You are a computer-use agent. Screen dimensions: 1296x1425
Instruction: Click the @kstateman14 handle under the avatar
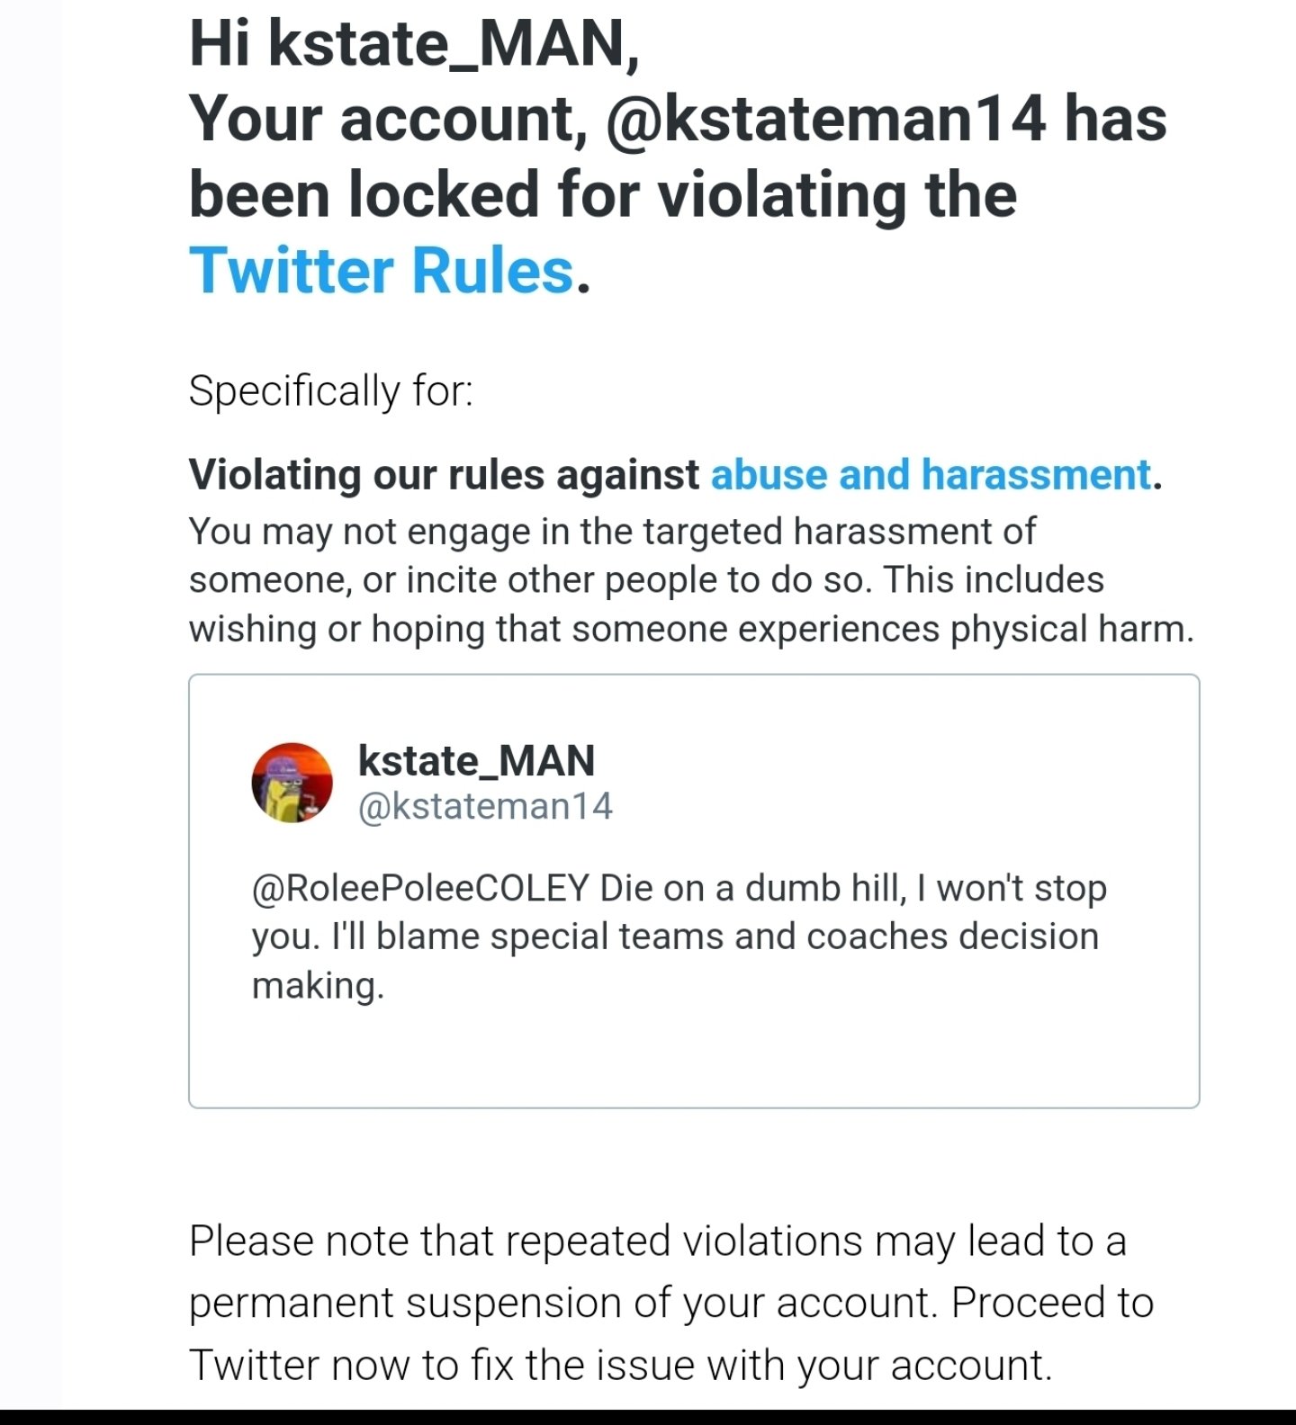coord(485,806)
